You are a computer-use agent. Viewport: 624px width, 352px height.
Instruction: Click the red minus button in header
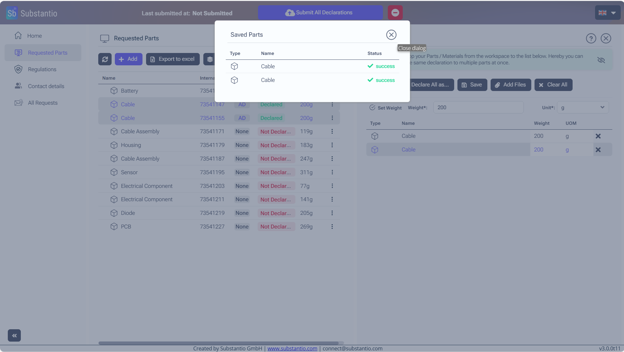tap(395, 13)
